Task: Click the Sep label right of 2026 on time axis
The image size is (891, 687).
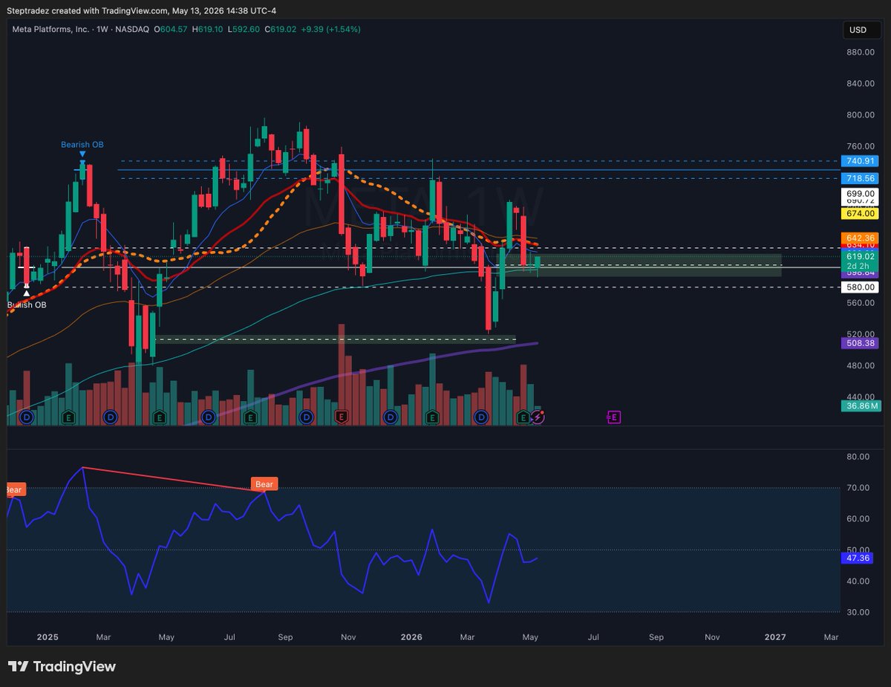Action: [x=656, y=637]
